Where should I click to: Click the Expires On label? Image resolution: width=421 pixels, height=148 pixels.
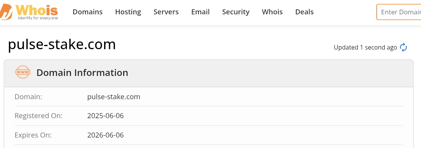pyautogui.click(x=33, y=135)
